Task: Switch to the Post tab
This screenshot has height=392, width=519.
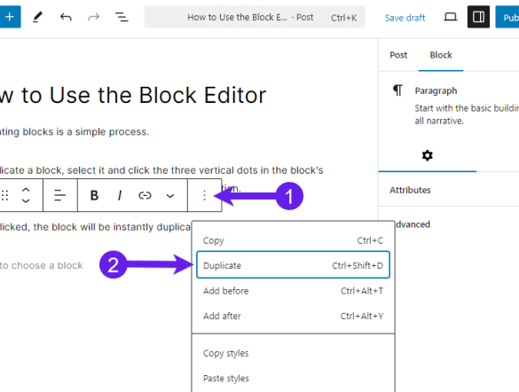Action: coord(398,55)
